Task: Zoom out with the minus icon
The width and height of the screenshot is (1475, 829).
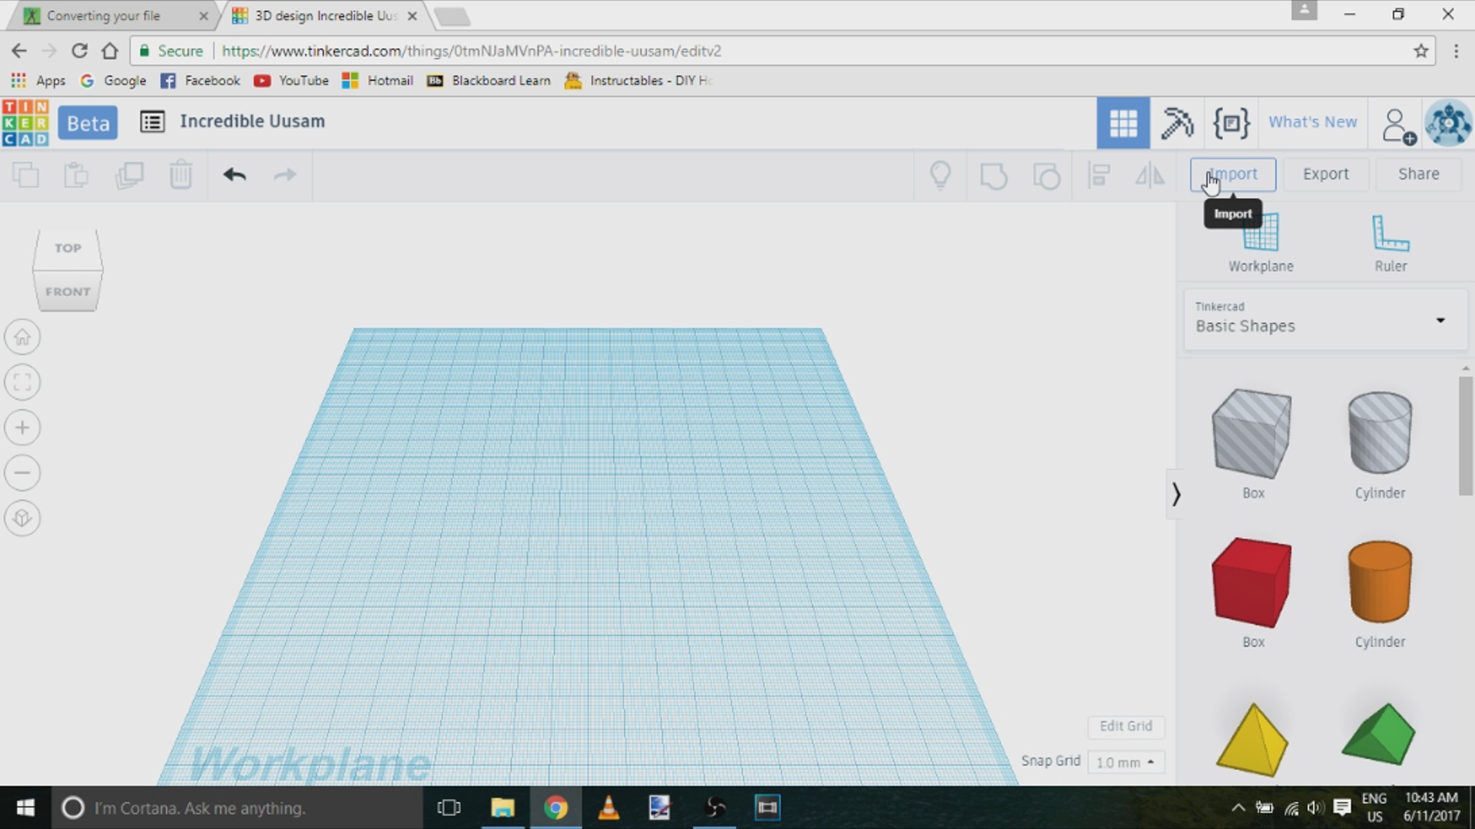Action: (x=22, y=473)
